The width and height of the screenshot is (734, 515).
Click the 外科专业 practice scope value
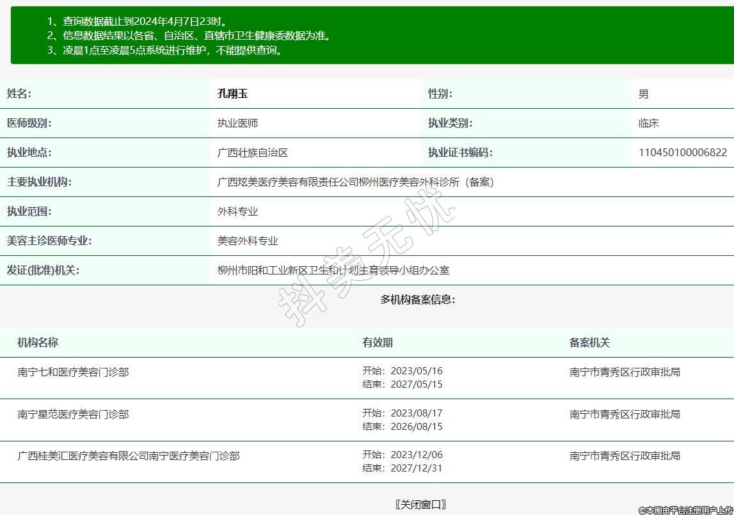coord(237,212)
